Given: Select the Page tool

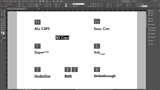Looking at the screenshot, I should 2,13.
